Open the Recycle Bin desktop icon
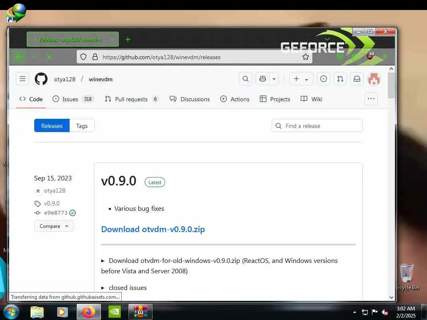The image size is (427, 320). pos(407,277)
